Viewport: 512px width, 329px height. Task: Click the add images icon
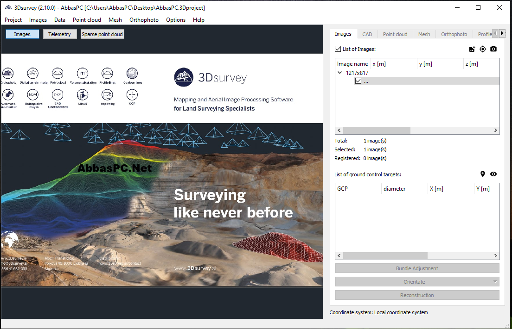(472, 49)
